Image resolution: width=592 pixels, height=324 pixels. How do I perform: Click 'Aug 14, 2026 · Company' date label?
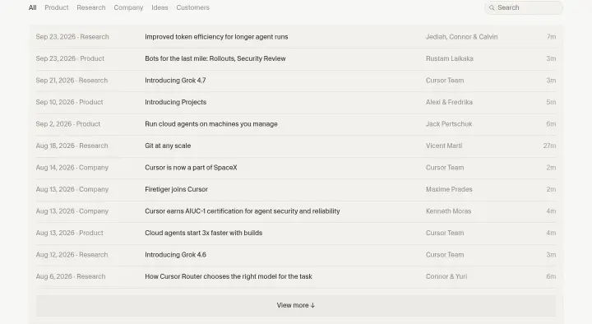tap(72, 168)
